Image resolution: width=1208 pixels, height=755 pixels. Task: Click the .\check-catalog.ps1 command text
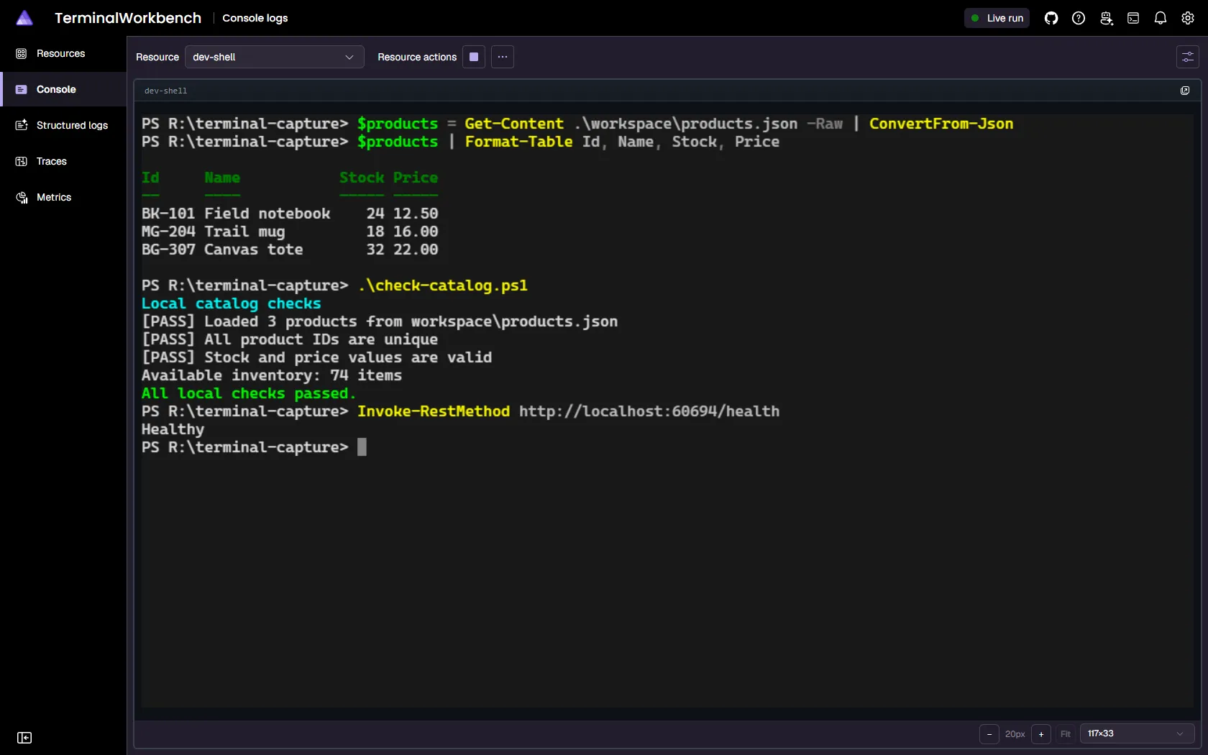443,285
